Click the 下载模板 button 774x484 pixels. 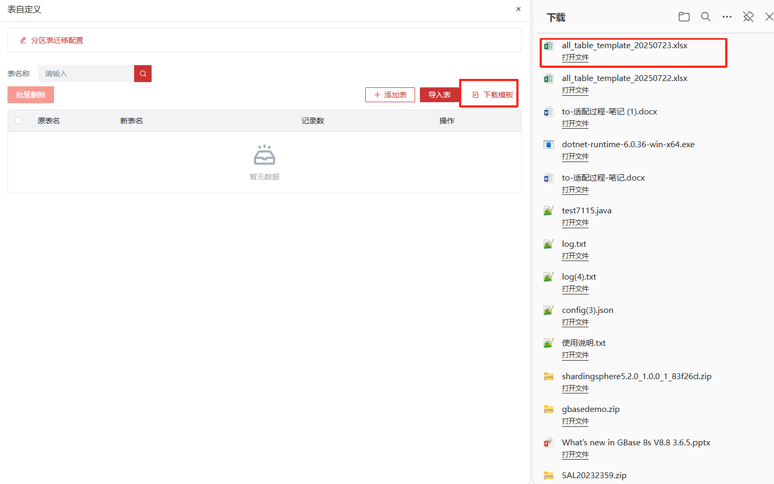tap(492, 95)
